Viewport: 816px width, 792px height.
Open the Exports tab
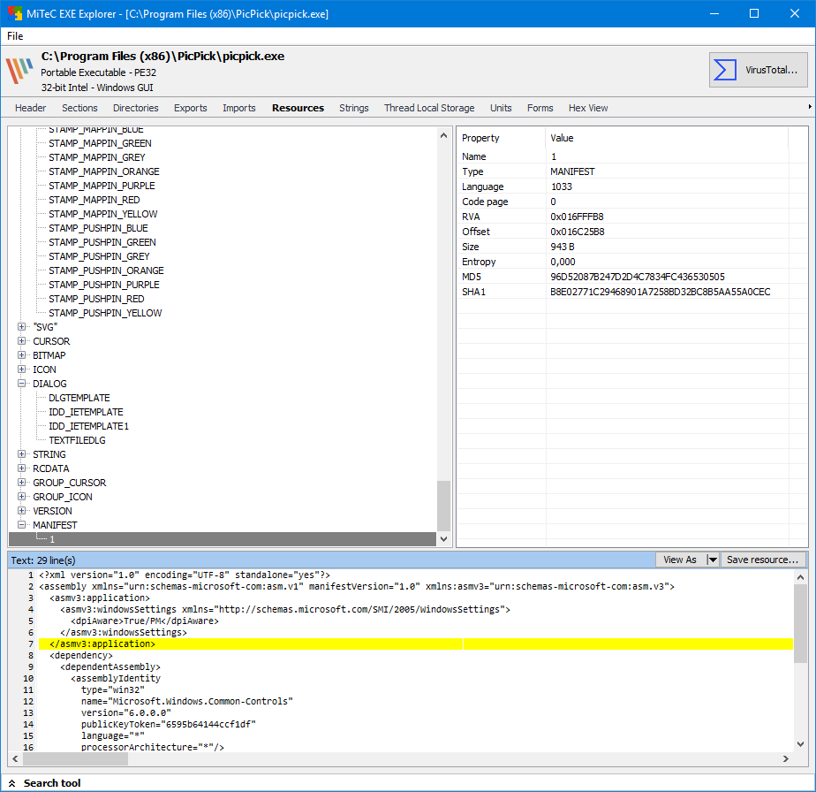tap(191, 108)
